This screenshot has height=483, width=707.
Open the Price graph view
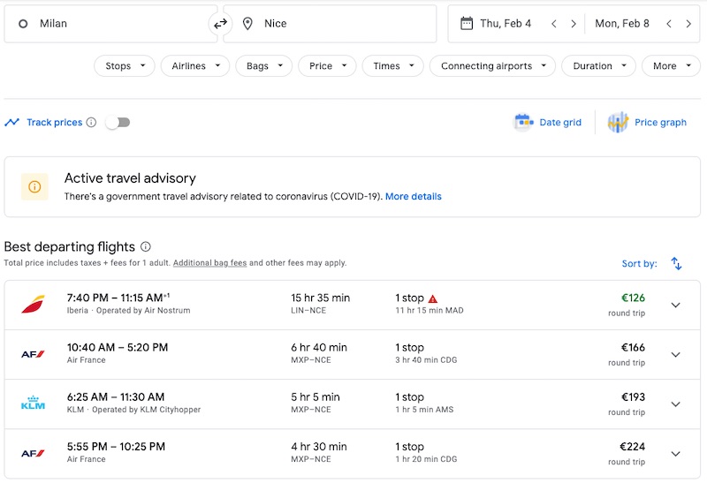click(647, 123)
